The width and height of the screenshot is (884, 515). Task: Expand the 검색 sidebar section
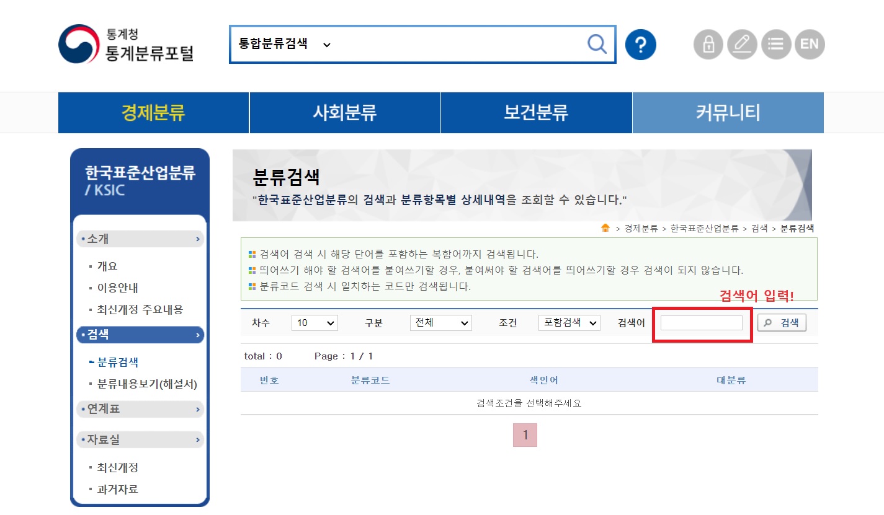[x=140, y=335]
